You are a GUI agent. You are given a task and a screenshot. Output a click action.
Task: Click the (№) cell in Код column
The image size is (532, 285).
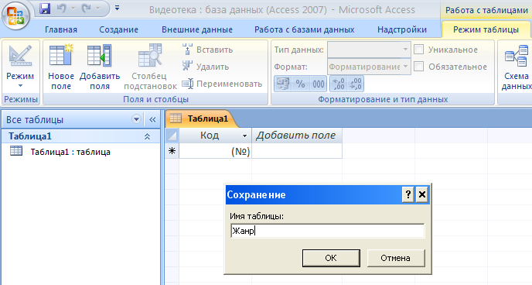215,150
